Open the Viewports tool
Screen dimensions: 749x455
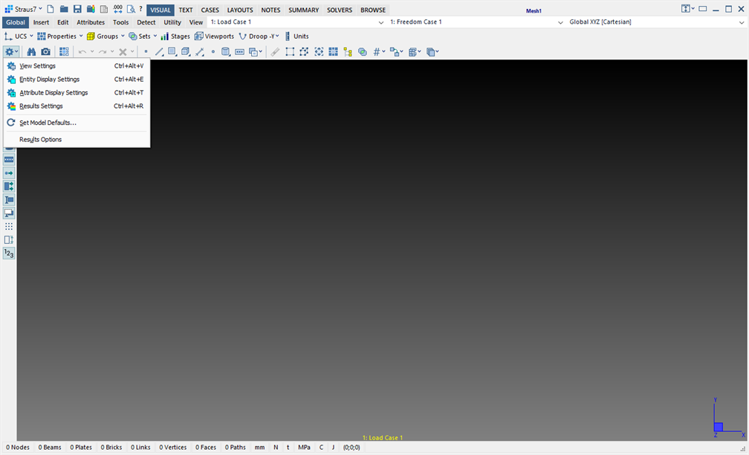coord(214,36)
